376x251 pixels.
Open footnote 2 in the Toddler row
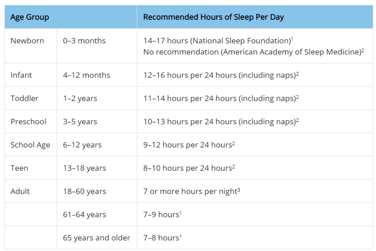pyautogui.click(x=297, y=96)
